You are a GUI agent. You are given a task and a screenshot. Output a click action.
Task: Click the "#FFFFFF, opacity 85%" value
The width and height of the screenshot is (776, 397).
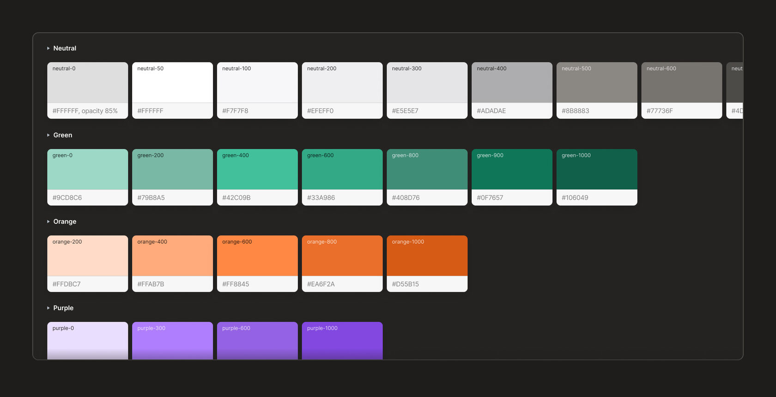85,111
